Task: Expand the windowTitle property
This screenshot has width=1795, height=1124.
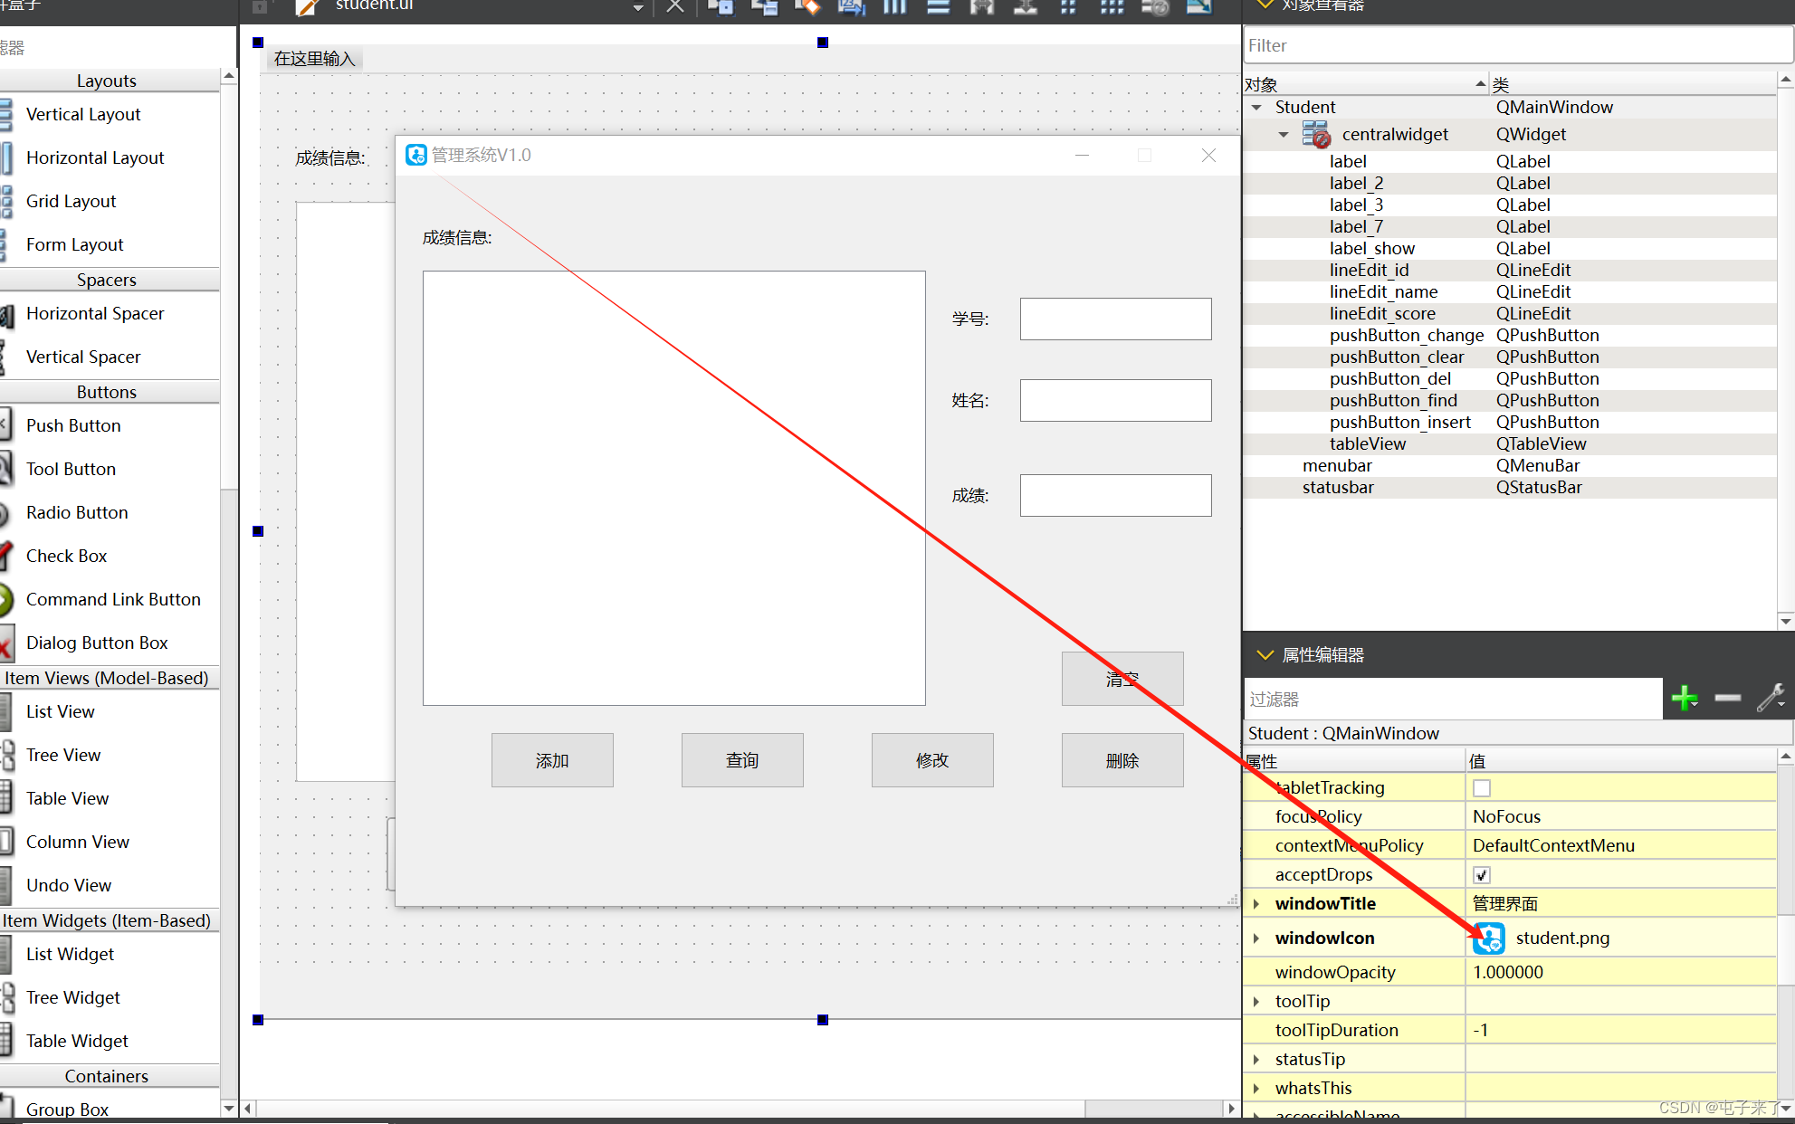Action: pos(1256,904)
